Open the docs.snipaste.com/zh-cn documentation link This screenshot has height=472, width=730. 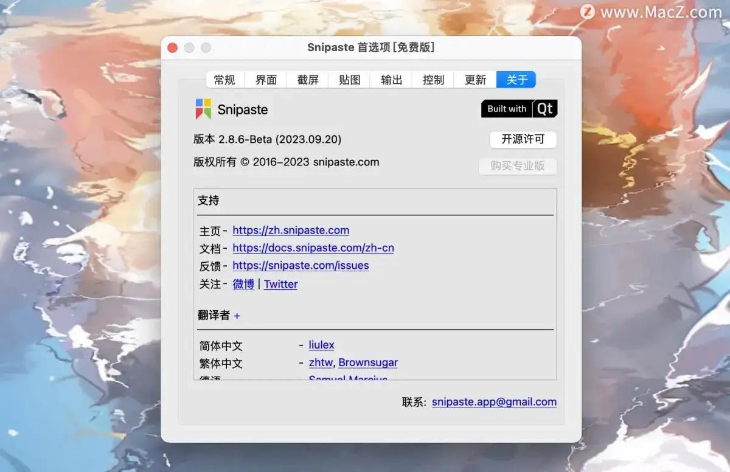pos(313,248)
